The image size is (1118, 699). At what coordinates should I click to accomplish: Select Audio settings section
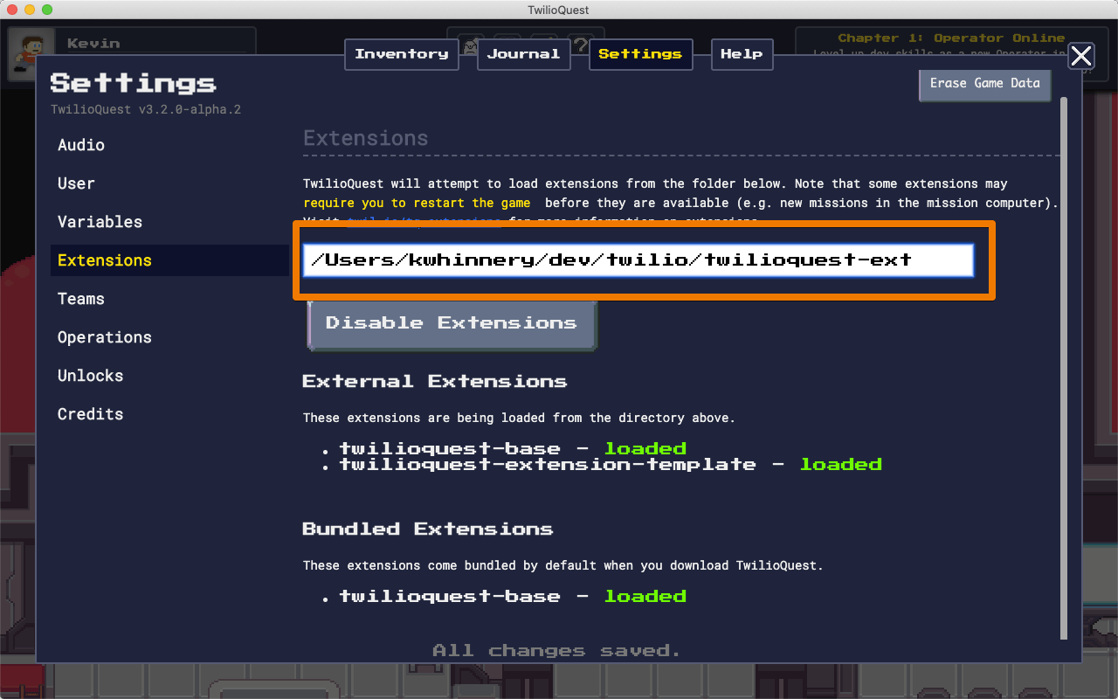click(81, 145)
